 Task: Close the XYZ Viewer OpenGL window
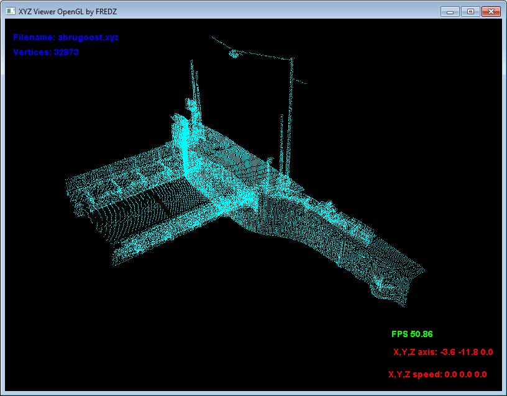(490, 11)
